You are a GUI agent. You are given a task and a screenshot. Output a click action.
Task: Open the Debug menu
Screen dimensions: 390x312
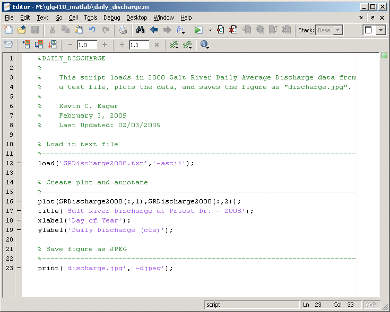[x=112, y=17]
